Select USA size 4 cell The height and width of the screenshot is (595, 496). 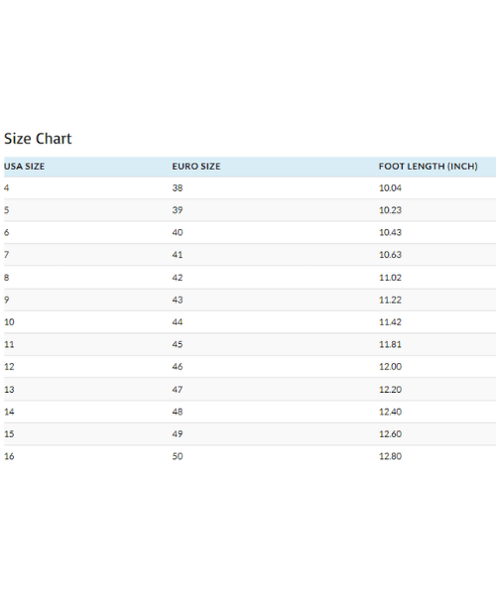(x=7, y=187)
